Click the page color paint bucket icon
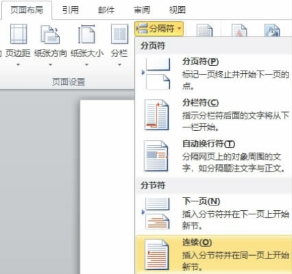The image size is (292, 274). 272,31
